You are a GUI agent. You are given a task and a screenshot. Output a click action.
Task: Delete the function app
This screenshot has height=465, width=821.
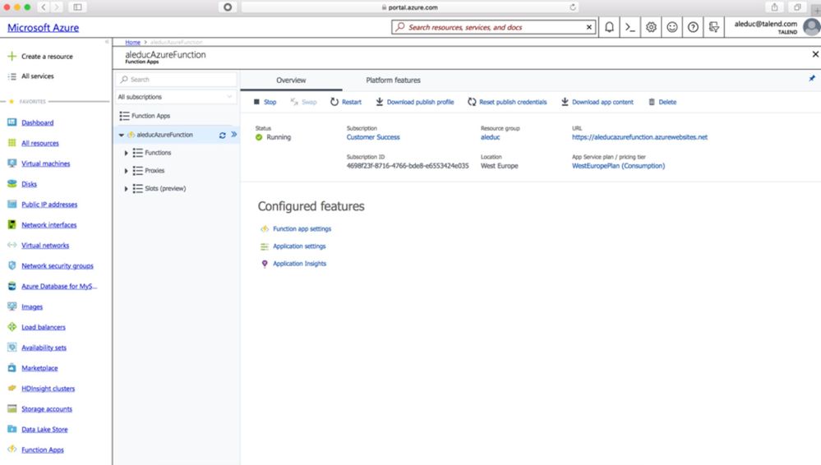coord(662,102)
